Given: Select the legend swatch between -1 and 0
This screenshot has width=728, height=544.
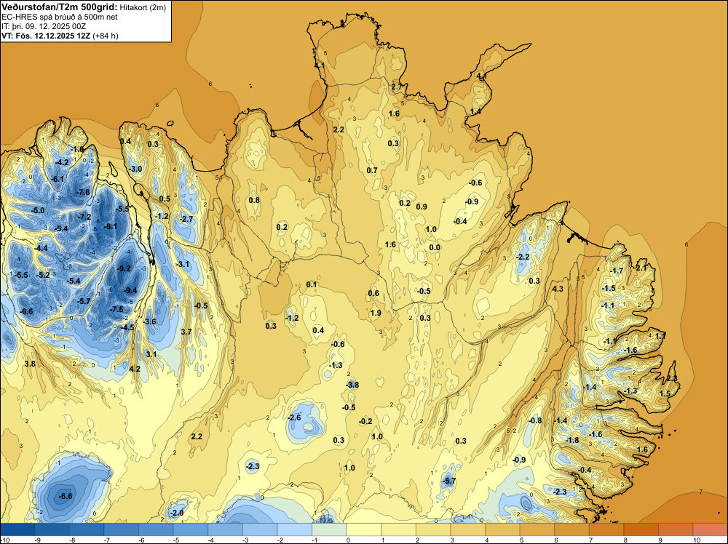Looking at the screenshot, I should point(329,529).
